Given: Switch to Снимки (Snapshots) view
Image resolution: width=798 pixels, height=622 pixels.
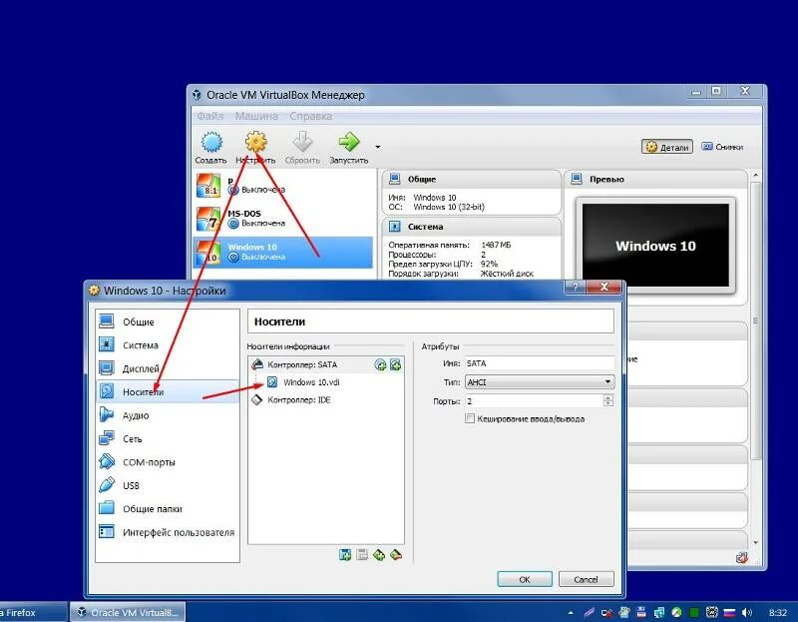Looking at the screenshot, I should [x=722, y=147].
